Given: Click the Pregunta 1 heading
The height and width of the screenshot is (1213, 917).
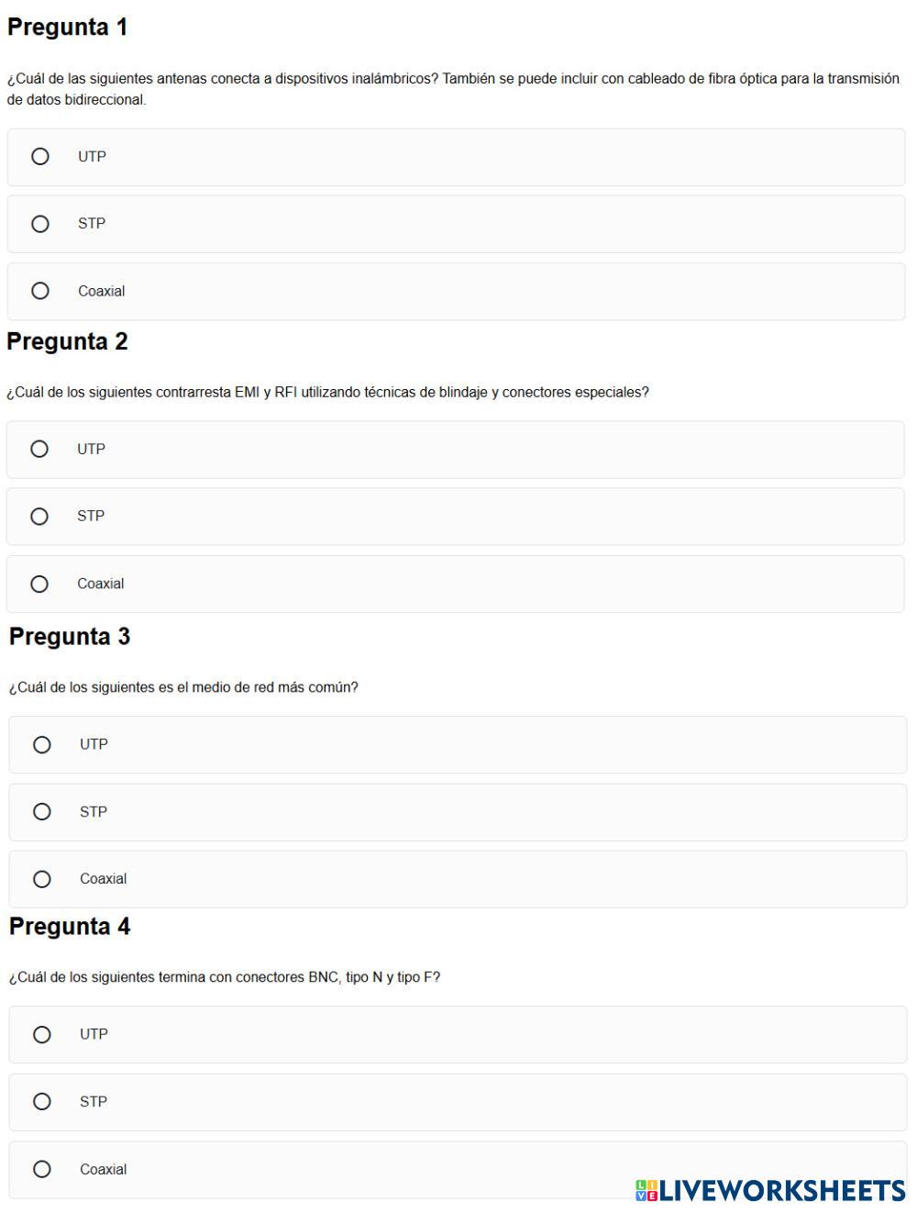Looking at the screenshot, I should tap(68, 28).
